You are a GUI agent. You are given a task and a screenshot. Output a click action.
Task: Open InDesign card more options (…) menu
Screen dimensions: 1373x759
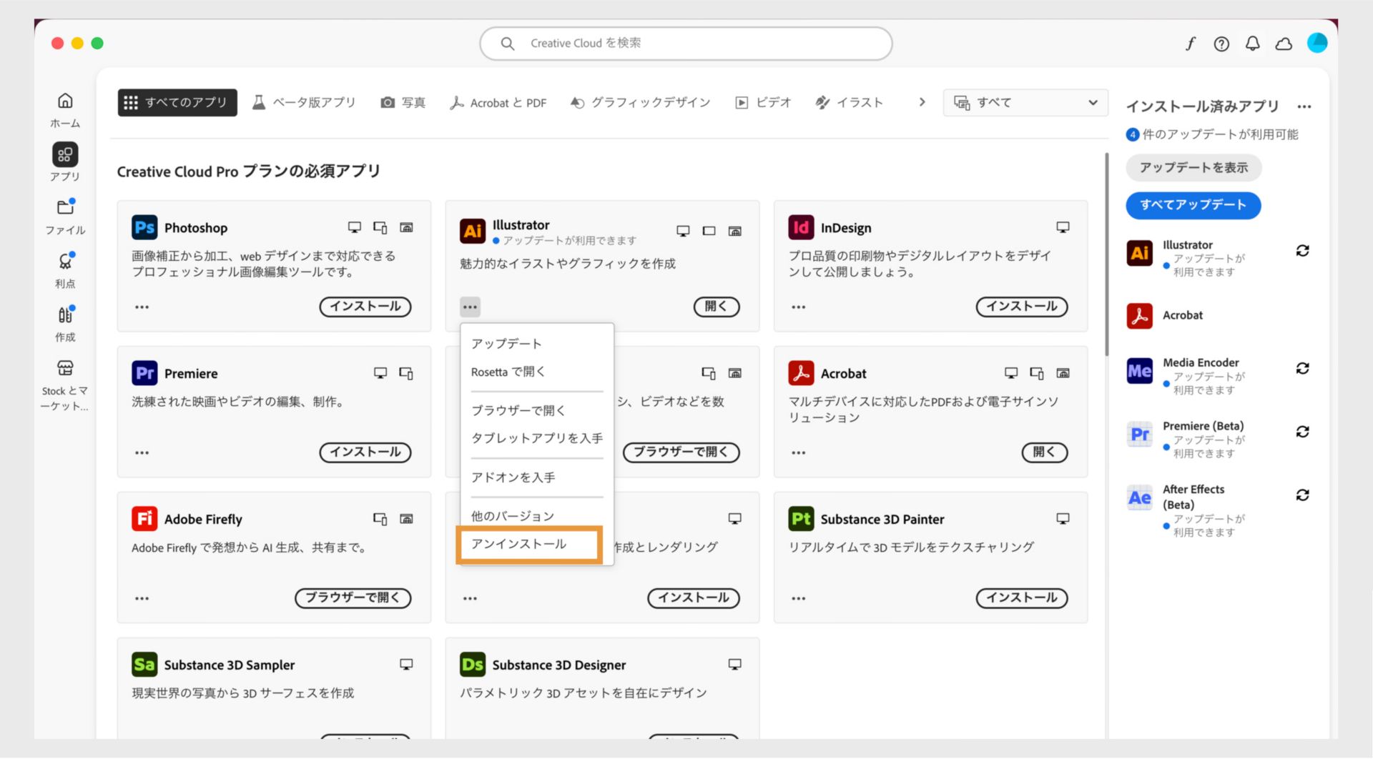(798, 307)
